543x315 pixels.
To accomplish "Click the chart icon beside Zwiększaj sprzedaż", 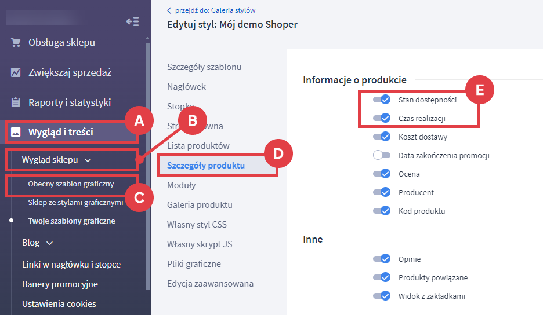I will pyautogui.click(x=16, y=72).
